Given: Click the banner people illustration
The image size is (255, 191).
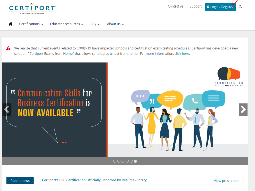Looking at the screenshot, I should click(178, 121).
